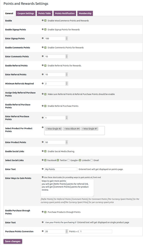Switch to the Coupon Settings tab
The height and width of the screenshot is (245, 143).
coord(26,13)
